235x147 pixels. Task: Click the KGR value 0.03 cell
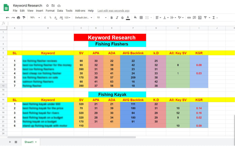(x=199, y=73)
